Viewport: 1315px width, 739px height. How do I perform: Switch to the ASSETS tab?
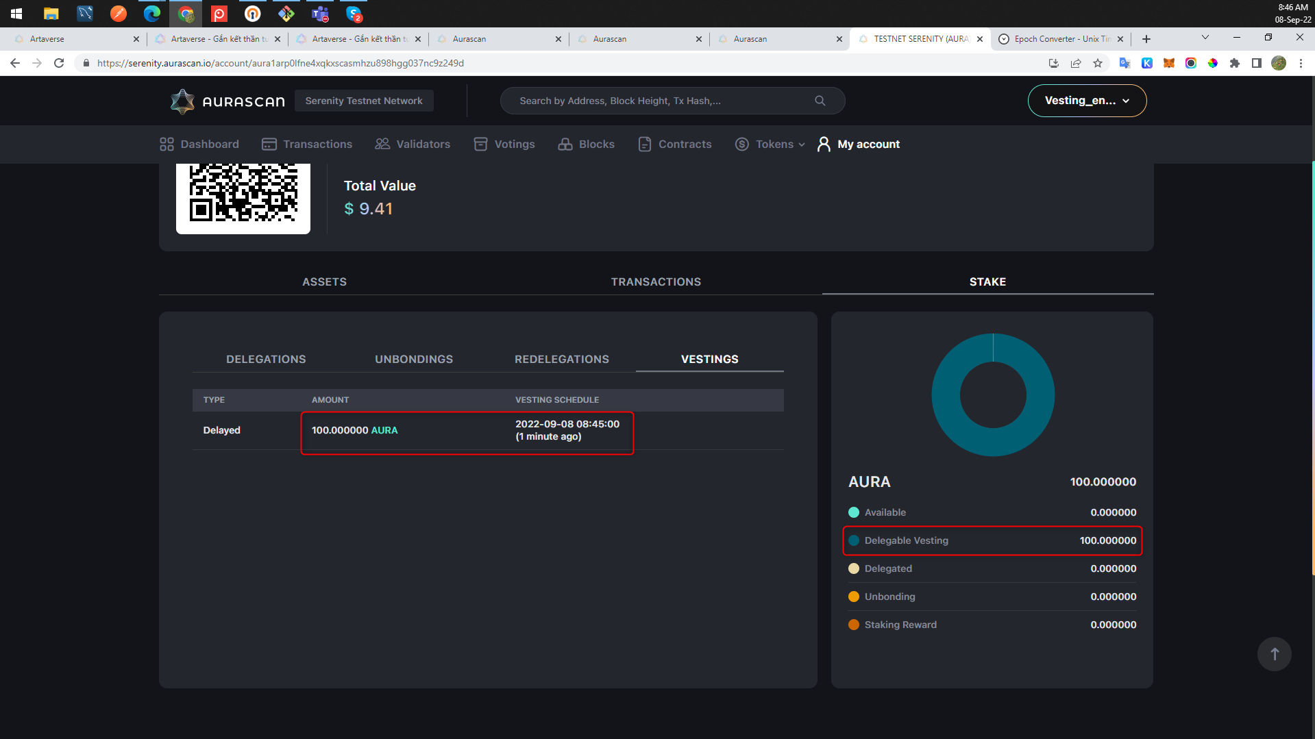tap(324, 281)
